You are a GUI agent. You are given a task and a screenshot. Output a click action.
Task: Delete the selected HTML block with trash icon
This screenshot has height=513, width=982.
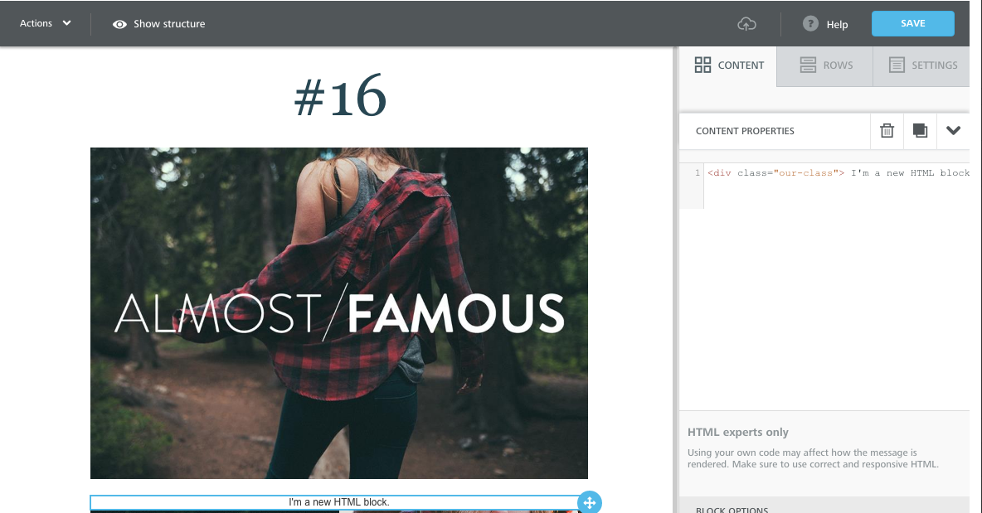tap(887, 131)
